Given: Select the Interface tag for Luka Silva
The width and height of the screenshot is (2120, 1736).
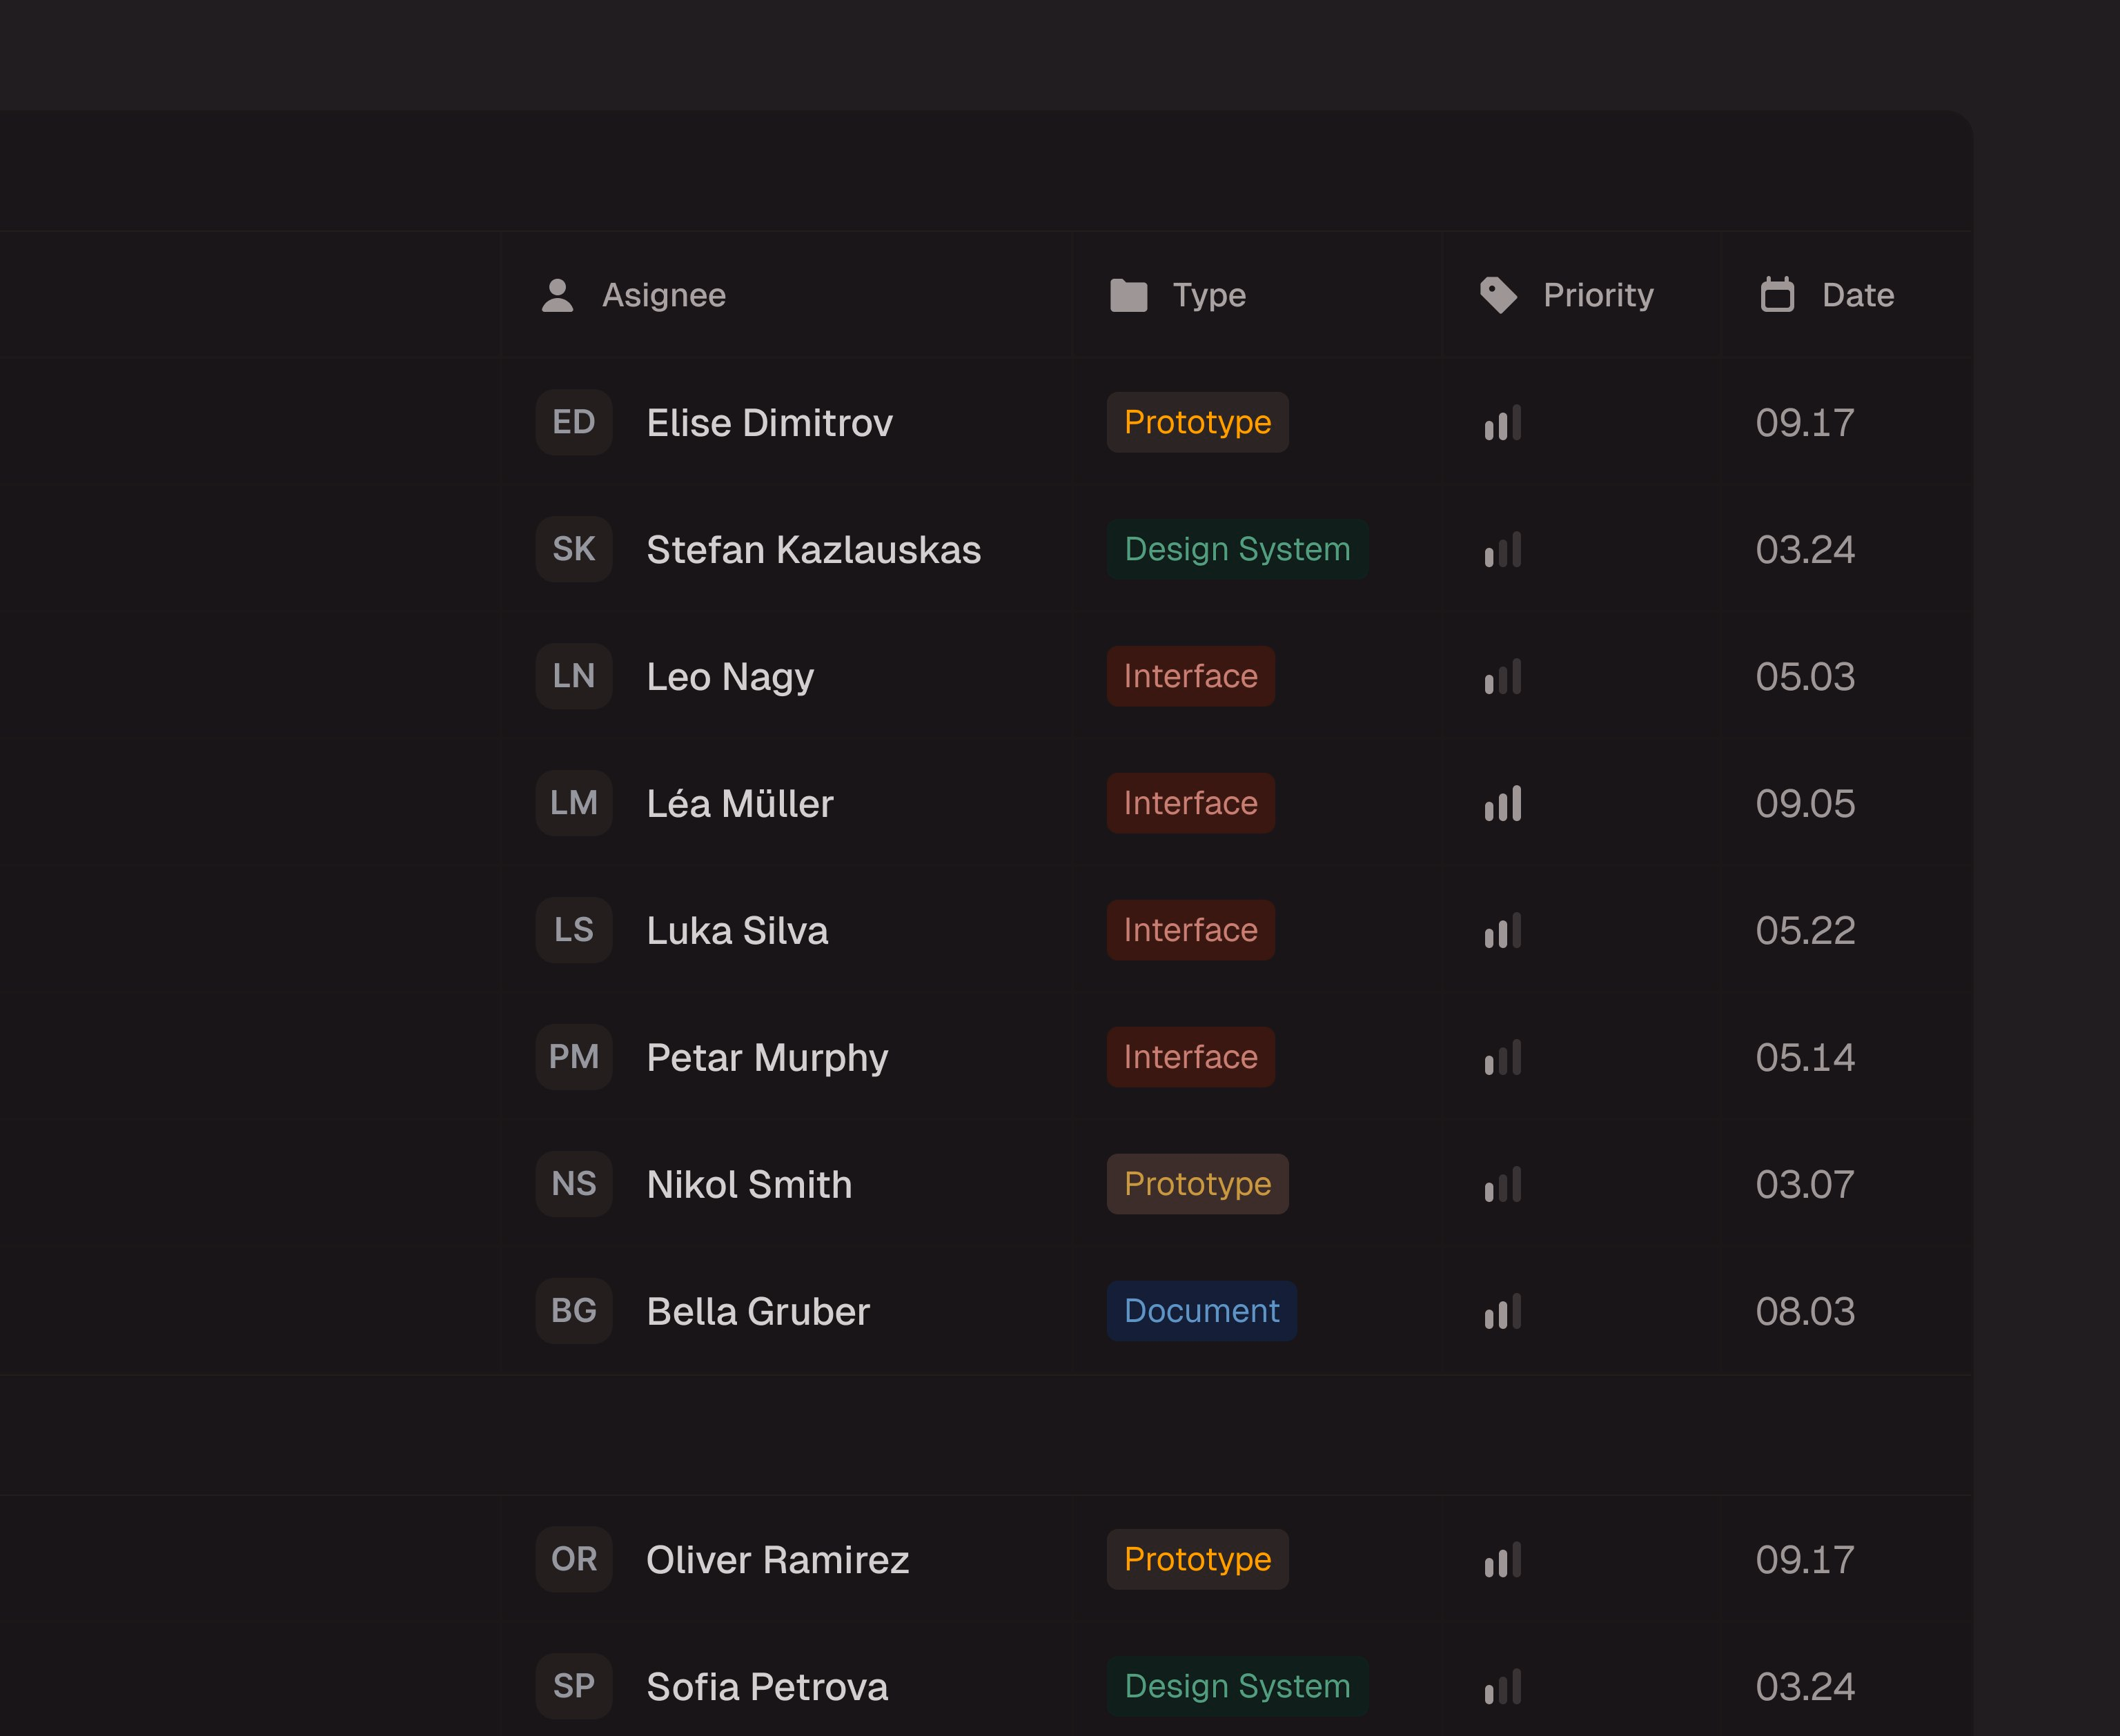Looking at the screenshot, I should (x=1190, y=930).
